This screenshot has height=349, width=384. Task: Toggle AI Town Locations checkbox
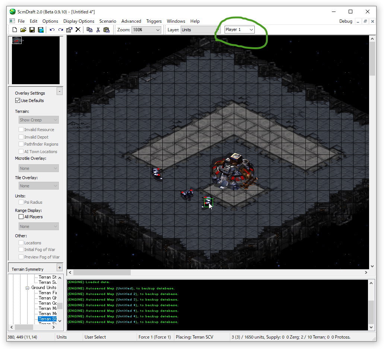pos(21,152)
